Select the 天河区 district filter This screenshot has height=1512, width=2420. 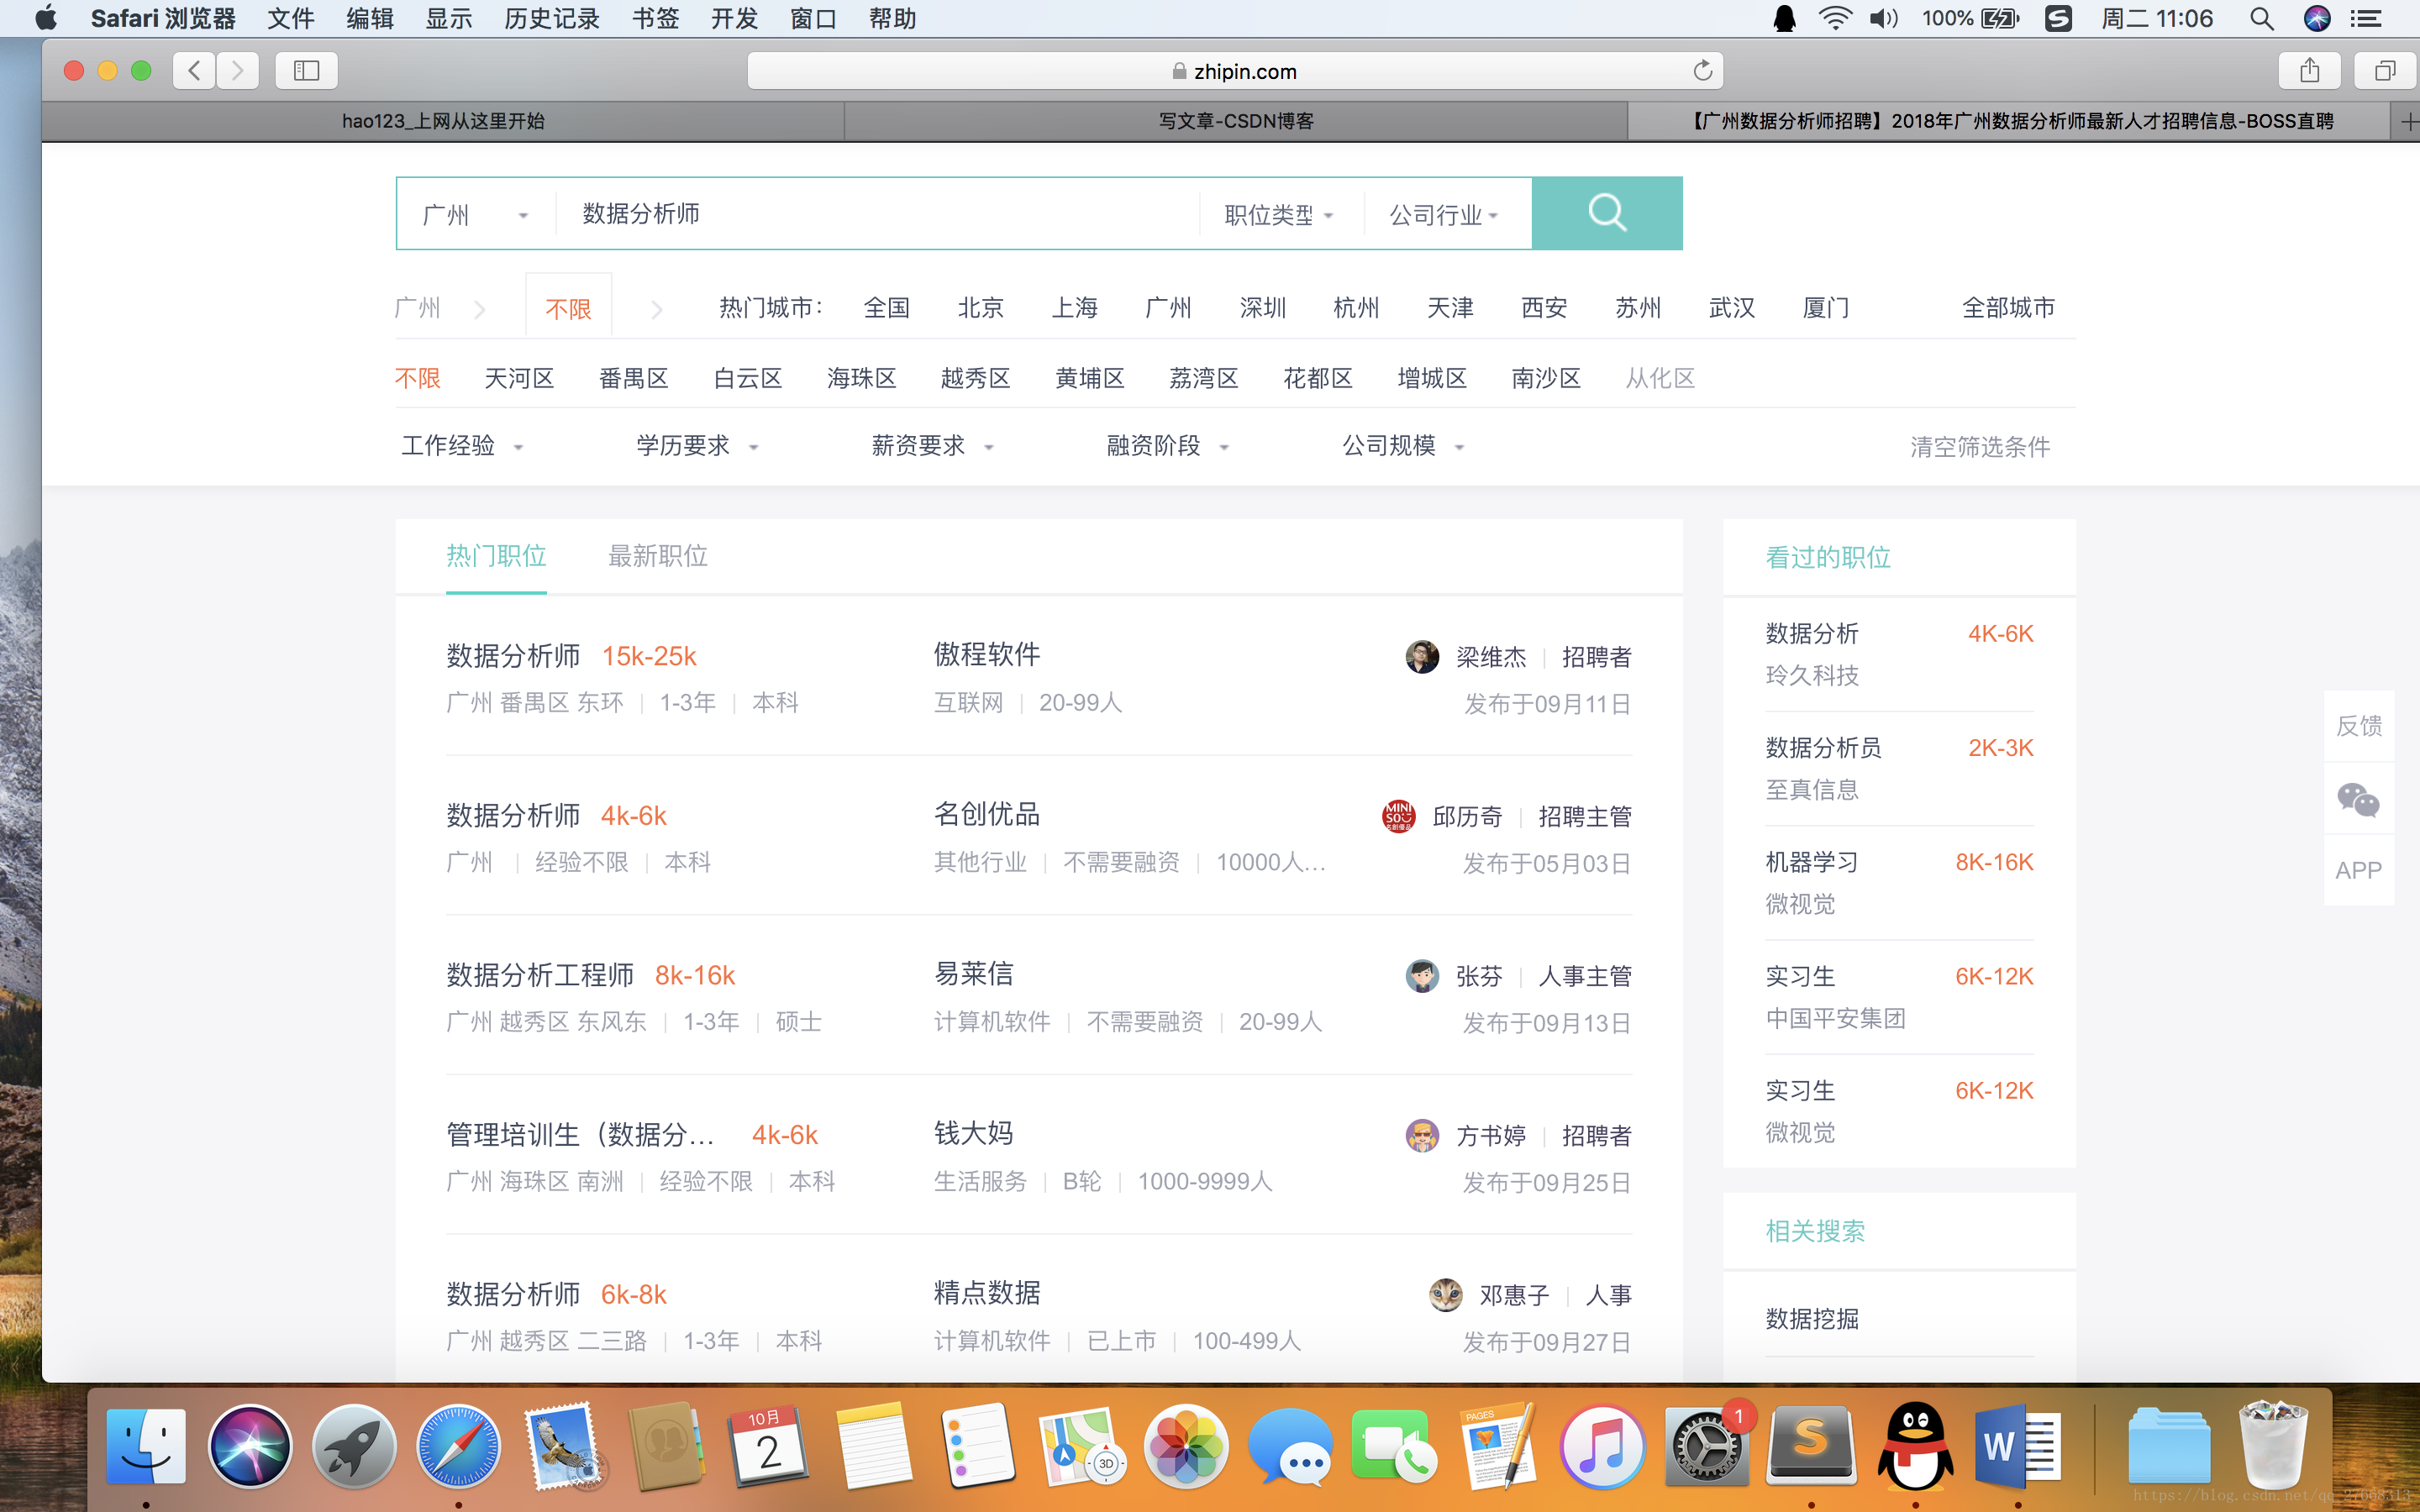[x=519, y=378]
